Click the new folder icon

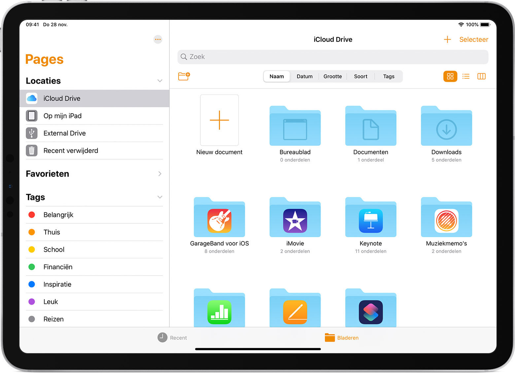coord(184,76)
